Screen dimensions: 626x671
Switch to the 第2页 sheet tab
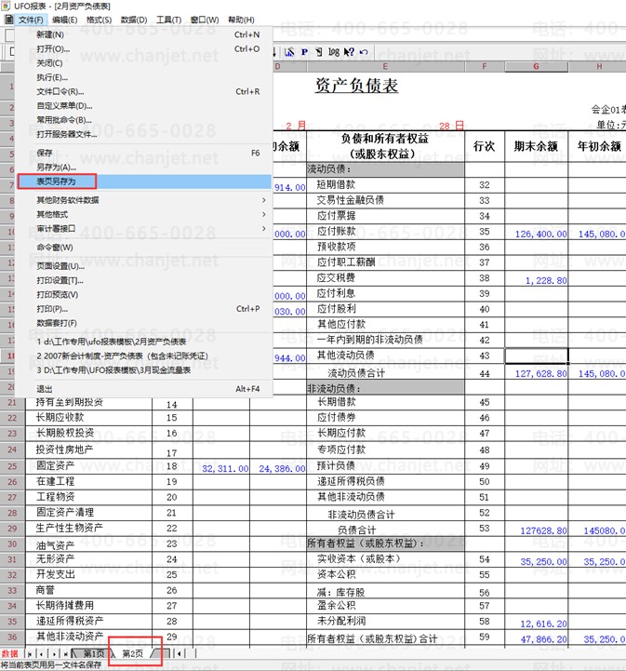133,653
